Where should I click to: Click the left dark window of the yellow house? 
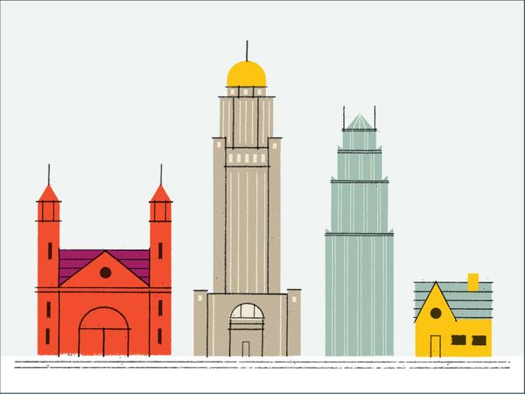(x=456, y=340)
